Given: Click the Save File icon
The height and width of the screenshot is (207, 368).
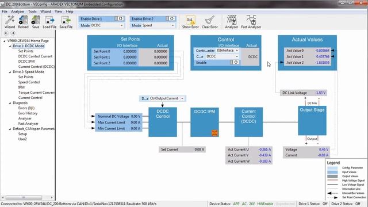Looking at the screenshot, I should click(66, 22).
